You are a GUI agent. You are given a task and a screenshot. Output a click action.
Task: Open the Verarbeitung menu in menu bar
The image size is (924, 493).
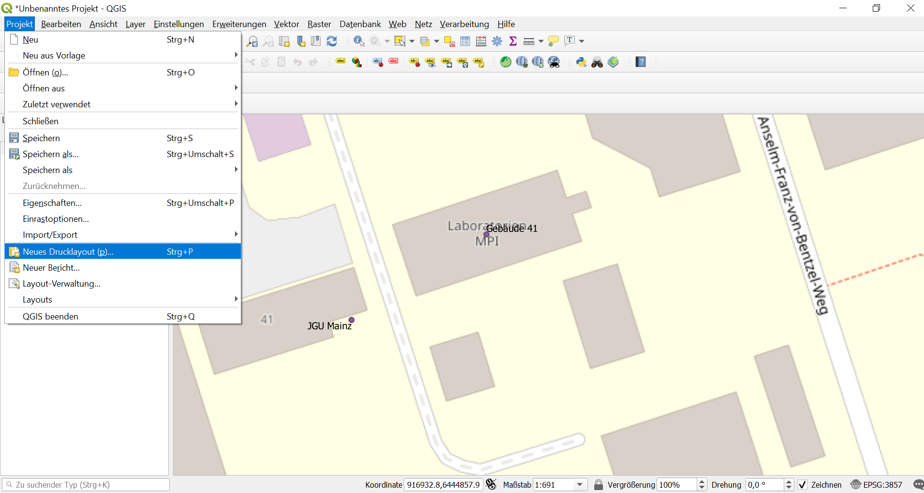pyautogui.click(x=464, y=24)
